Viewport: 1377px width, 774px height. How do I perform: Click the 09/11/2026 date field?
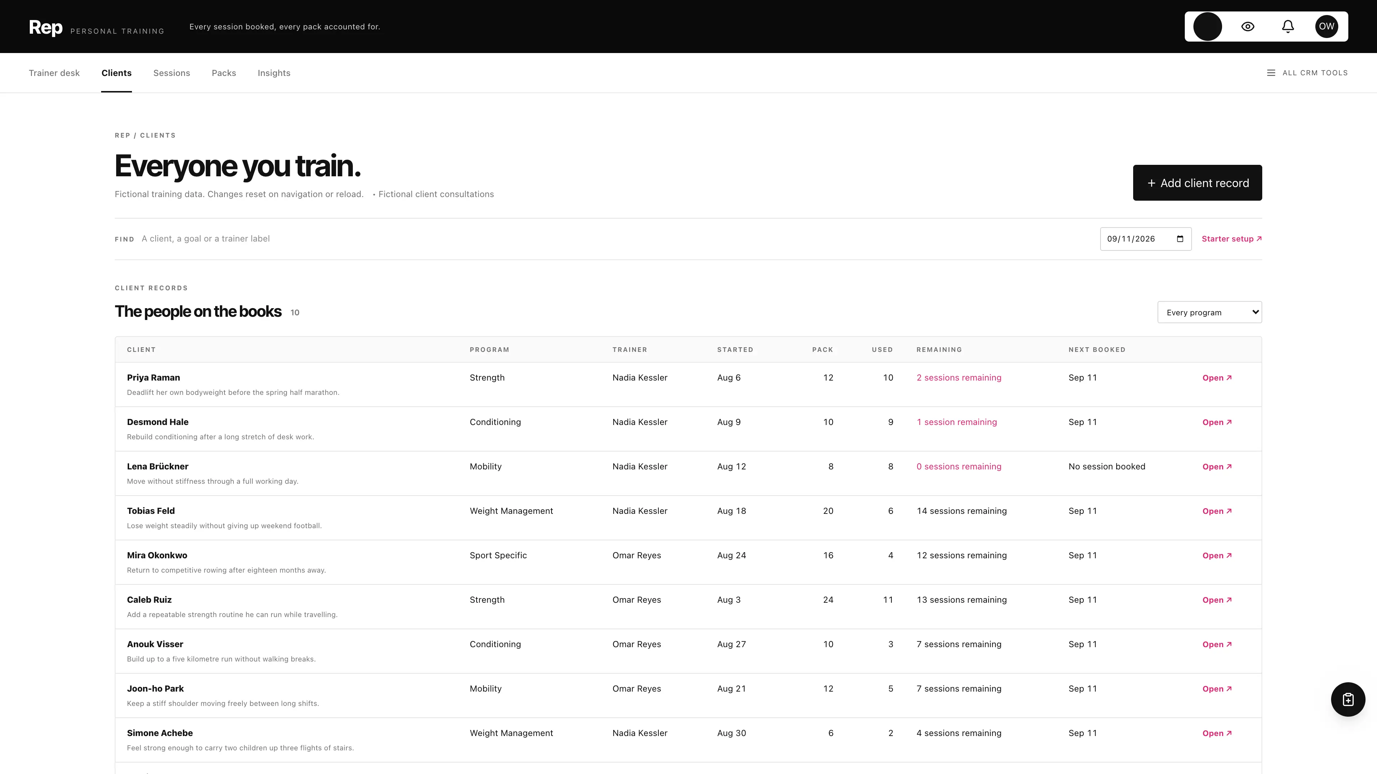point(1146,239)
